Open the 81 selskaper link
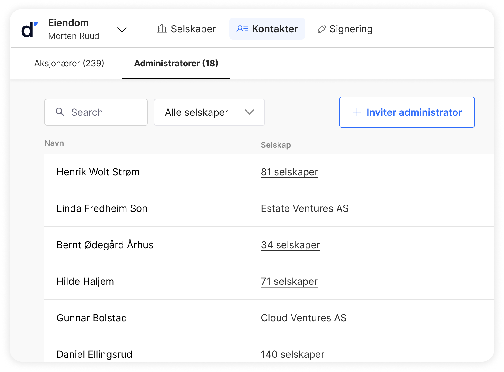 (x=289, y=172)
